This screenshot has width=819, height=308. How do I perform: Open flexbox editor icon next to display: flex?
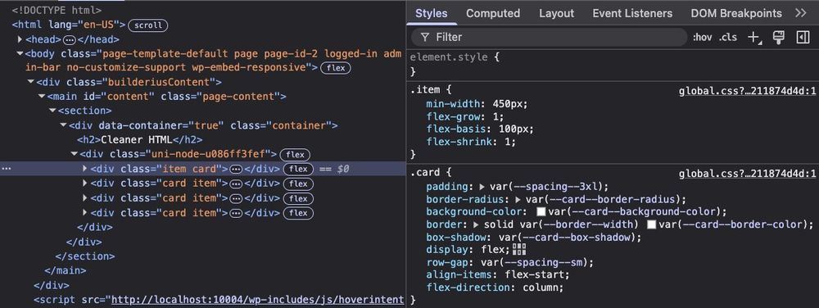[518, 249]
